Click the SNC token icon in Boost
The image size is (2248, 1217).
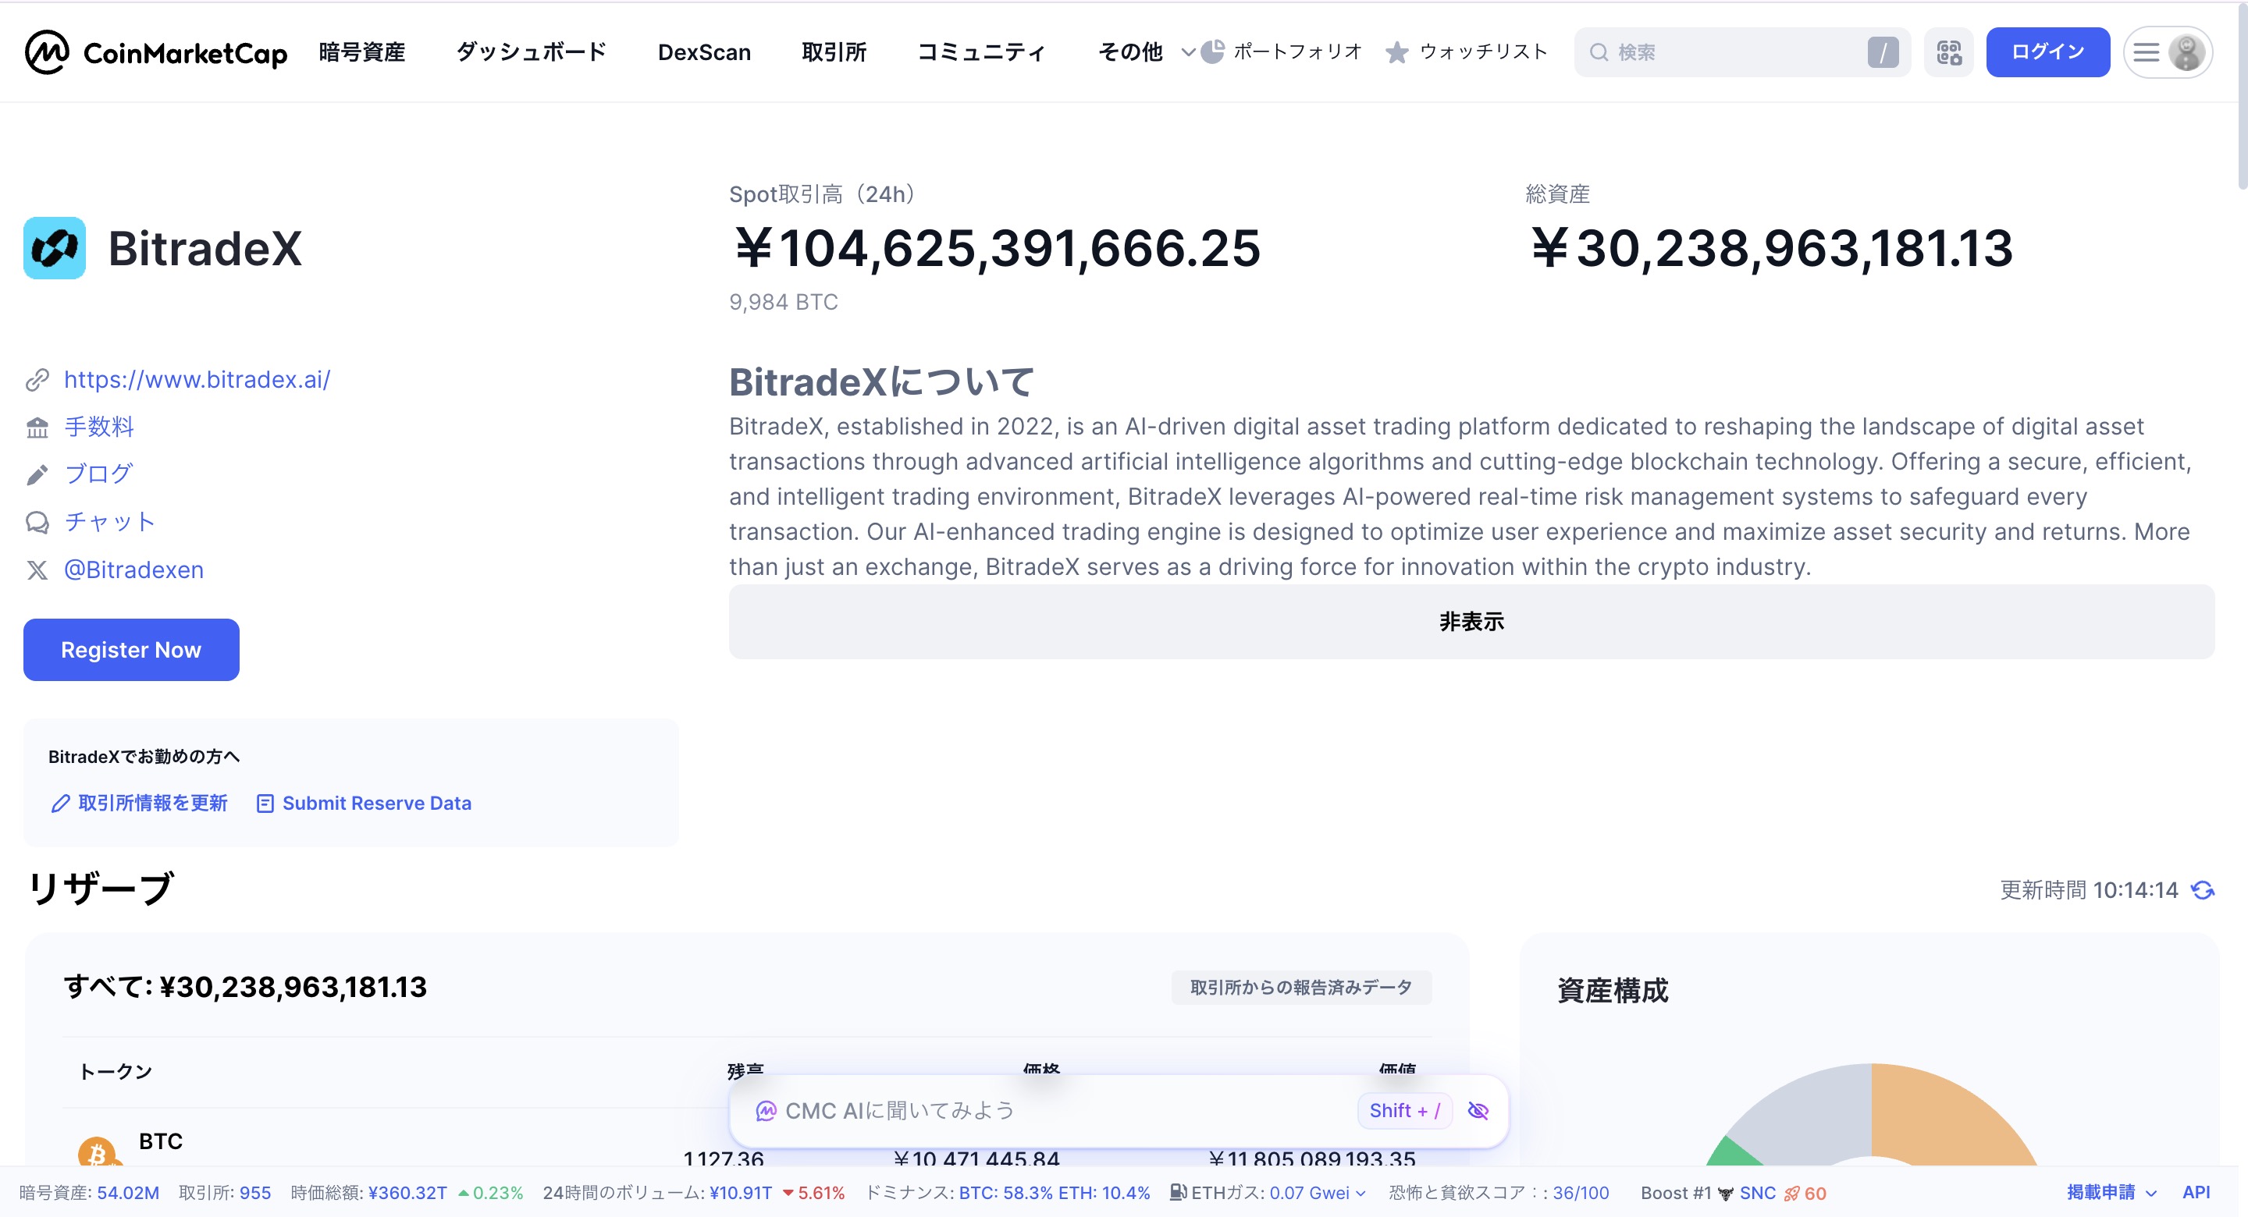(x=1725, y=1194)
